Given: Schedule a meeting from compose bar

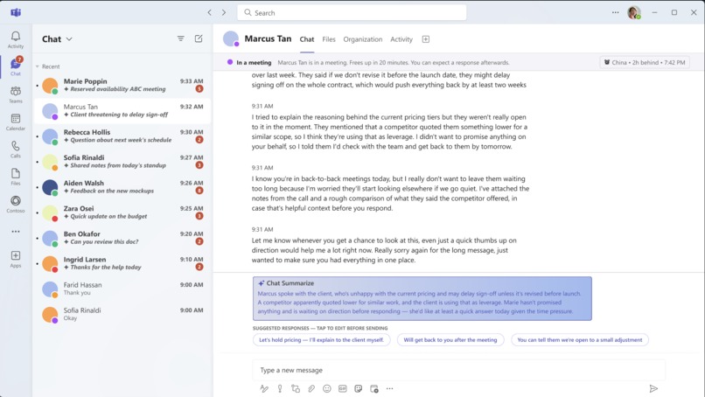Looking at the screenshot, I should click(x=374, y=388).
